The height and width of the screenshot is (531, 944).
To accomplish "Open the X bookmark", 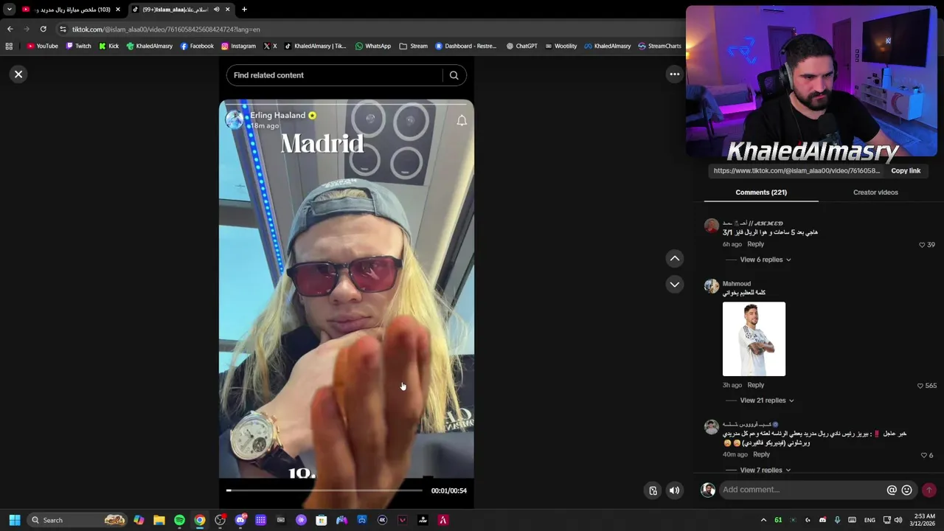I will click(x=270, y=46).
